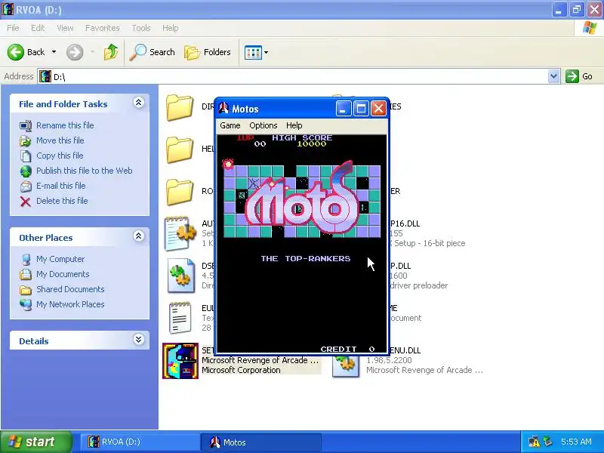
Task: Maximize the Motos window
Action: pyautogui.click(x=361, y=109)
